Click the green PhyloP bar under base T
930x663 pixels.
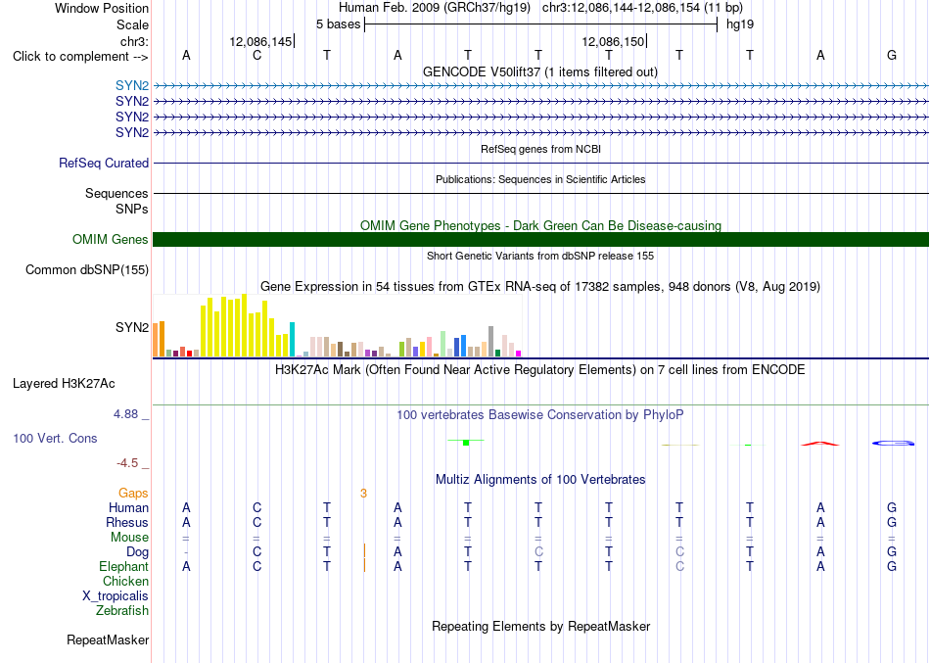466,443
